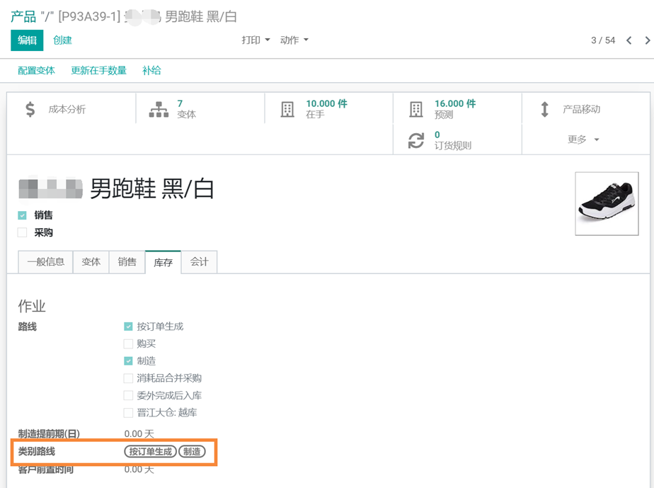The width and height of the screenshot is (654, 488).
Task: Open the 成本分析 stat button
Action: (x=71, y=109)
